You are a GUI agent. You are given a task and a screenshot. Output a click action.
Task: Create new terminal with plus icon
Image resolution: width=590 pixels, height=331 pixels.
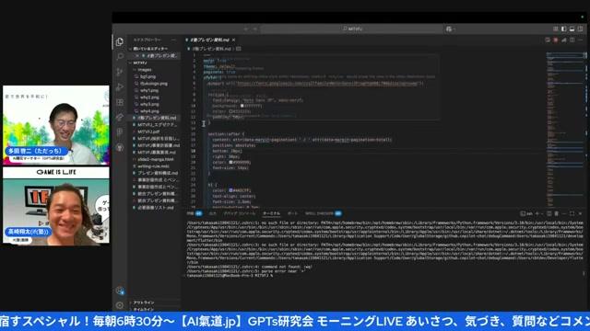pyautogui.click(x=537, y=213)
